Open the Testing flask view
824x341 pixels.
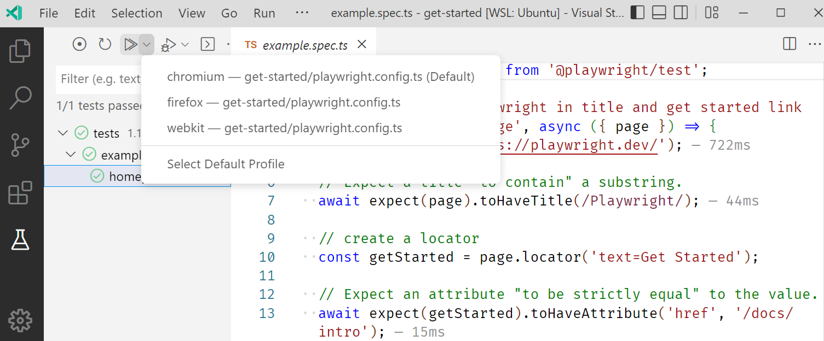coord(20,240)
